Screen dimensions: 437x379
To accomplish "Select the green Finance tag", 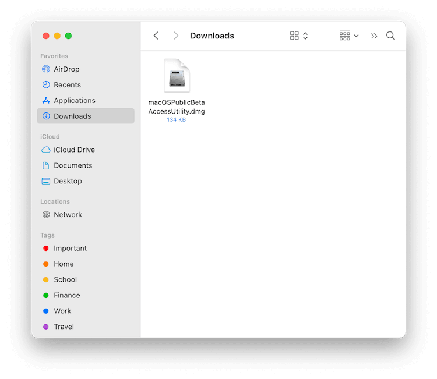I will tap(66, 296).
